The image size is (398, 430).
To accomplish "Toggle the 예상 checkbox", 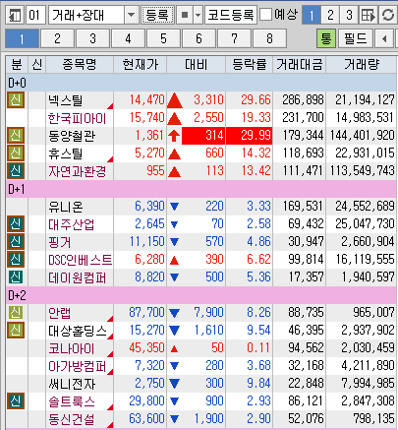I will [x=265, y=14].
